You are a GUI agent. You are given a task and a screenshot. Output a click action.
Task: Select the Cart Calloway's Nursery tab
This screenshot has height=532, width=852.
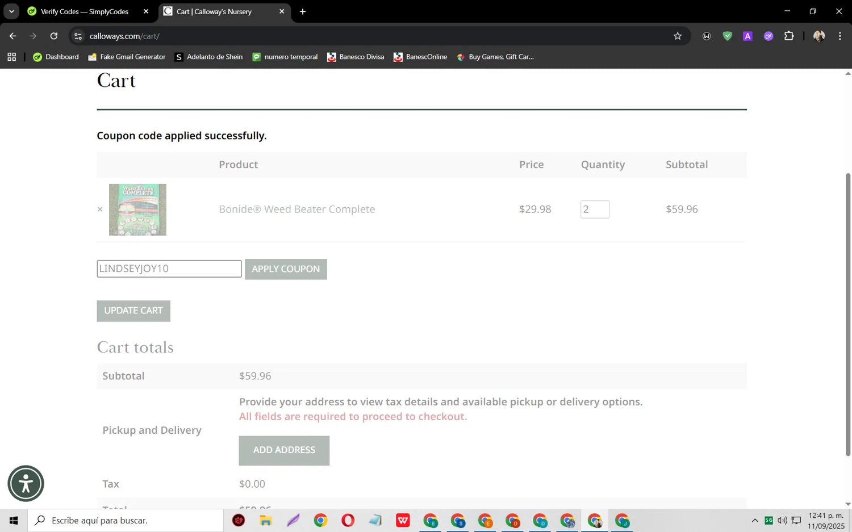tap(214, 11)
